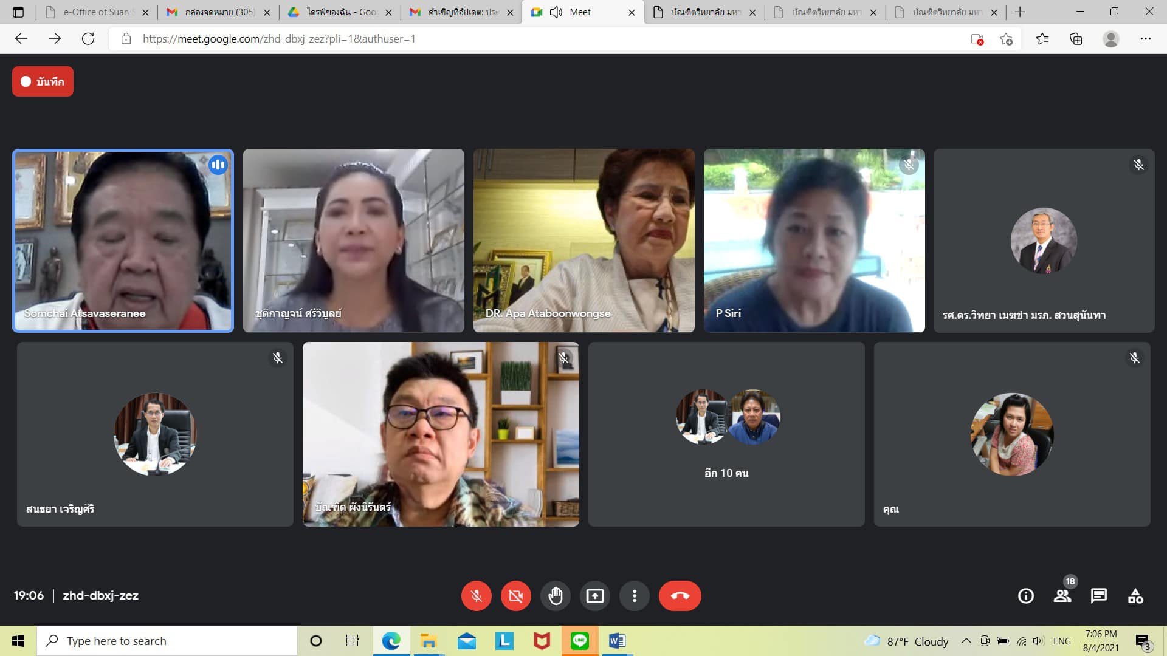Toggle microphone mute button

coord(476,596)
